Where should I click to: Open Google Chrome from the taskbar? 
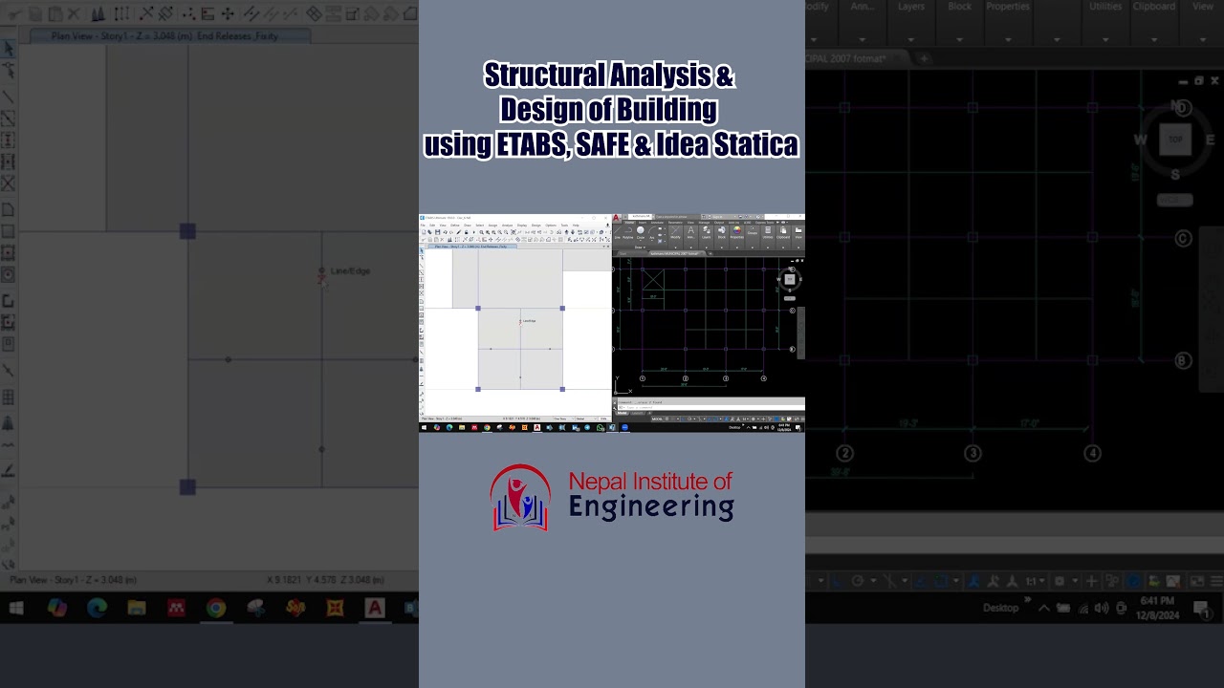point(216,608)
